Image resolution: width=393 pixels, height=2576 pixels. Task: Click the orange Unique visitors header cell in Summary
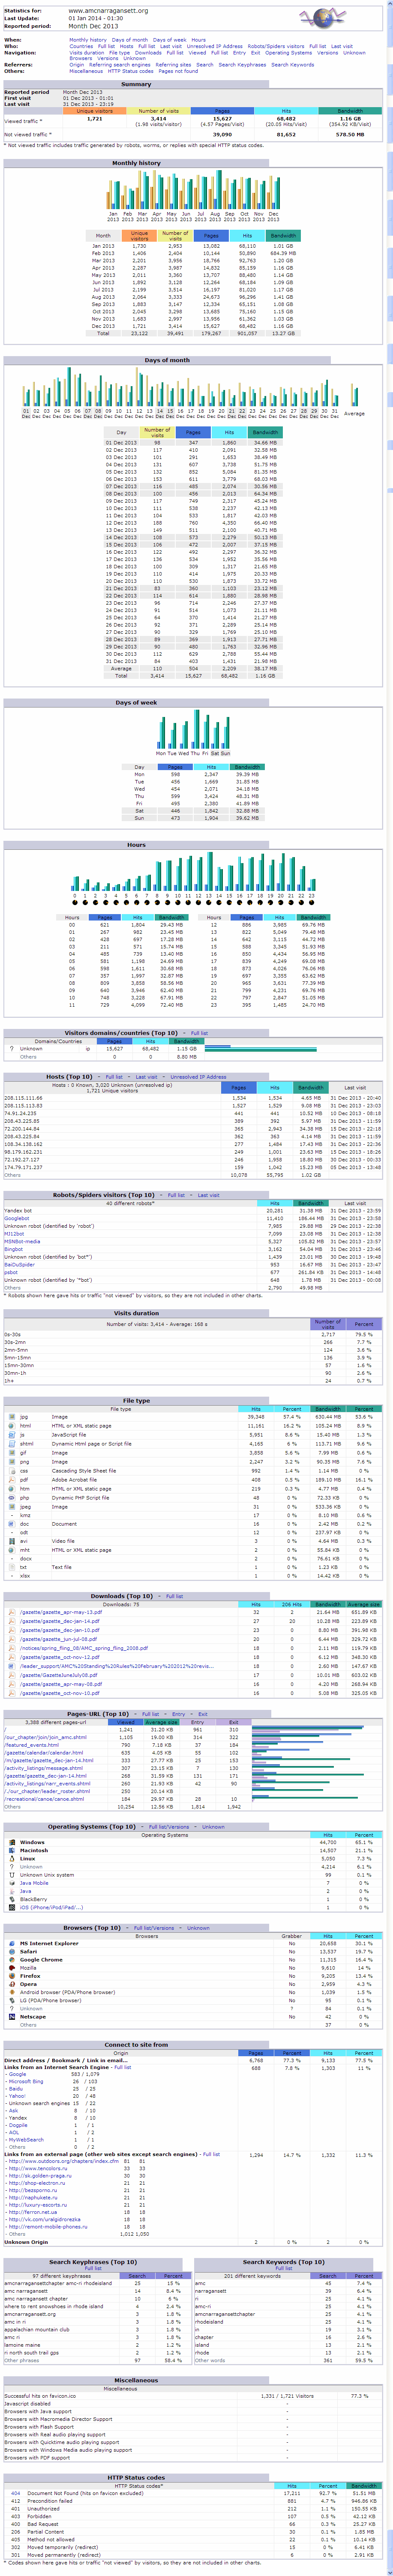point(95,111)
